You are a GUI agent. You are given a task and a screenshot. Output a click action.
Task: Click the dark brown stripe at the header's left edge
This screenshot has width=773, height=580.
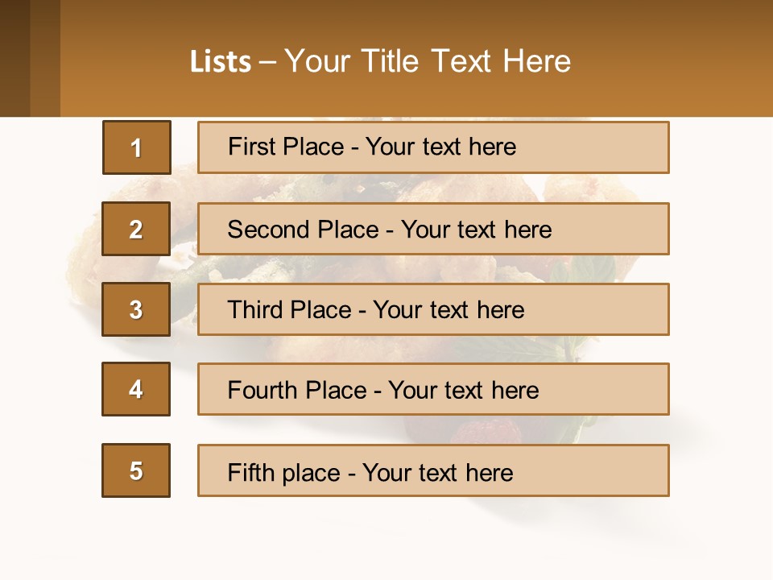14,58
